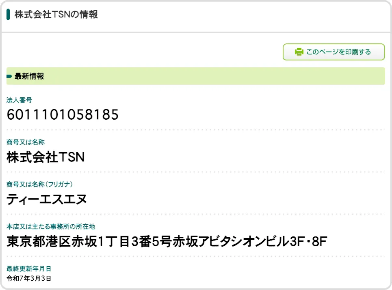The height and width of the screenshot is (290, 392).
Task: Click the 商号又は名称(フリガナ) field label
Action: coord(39,184)
